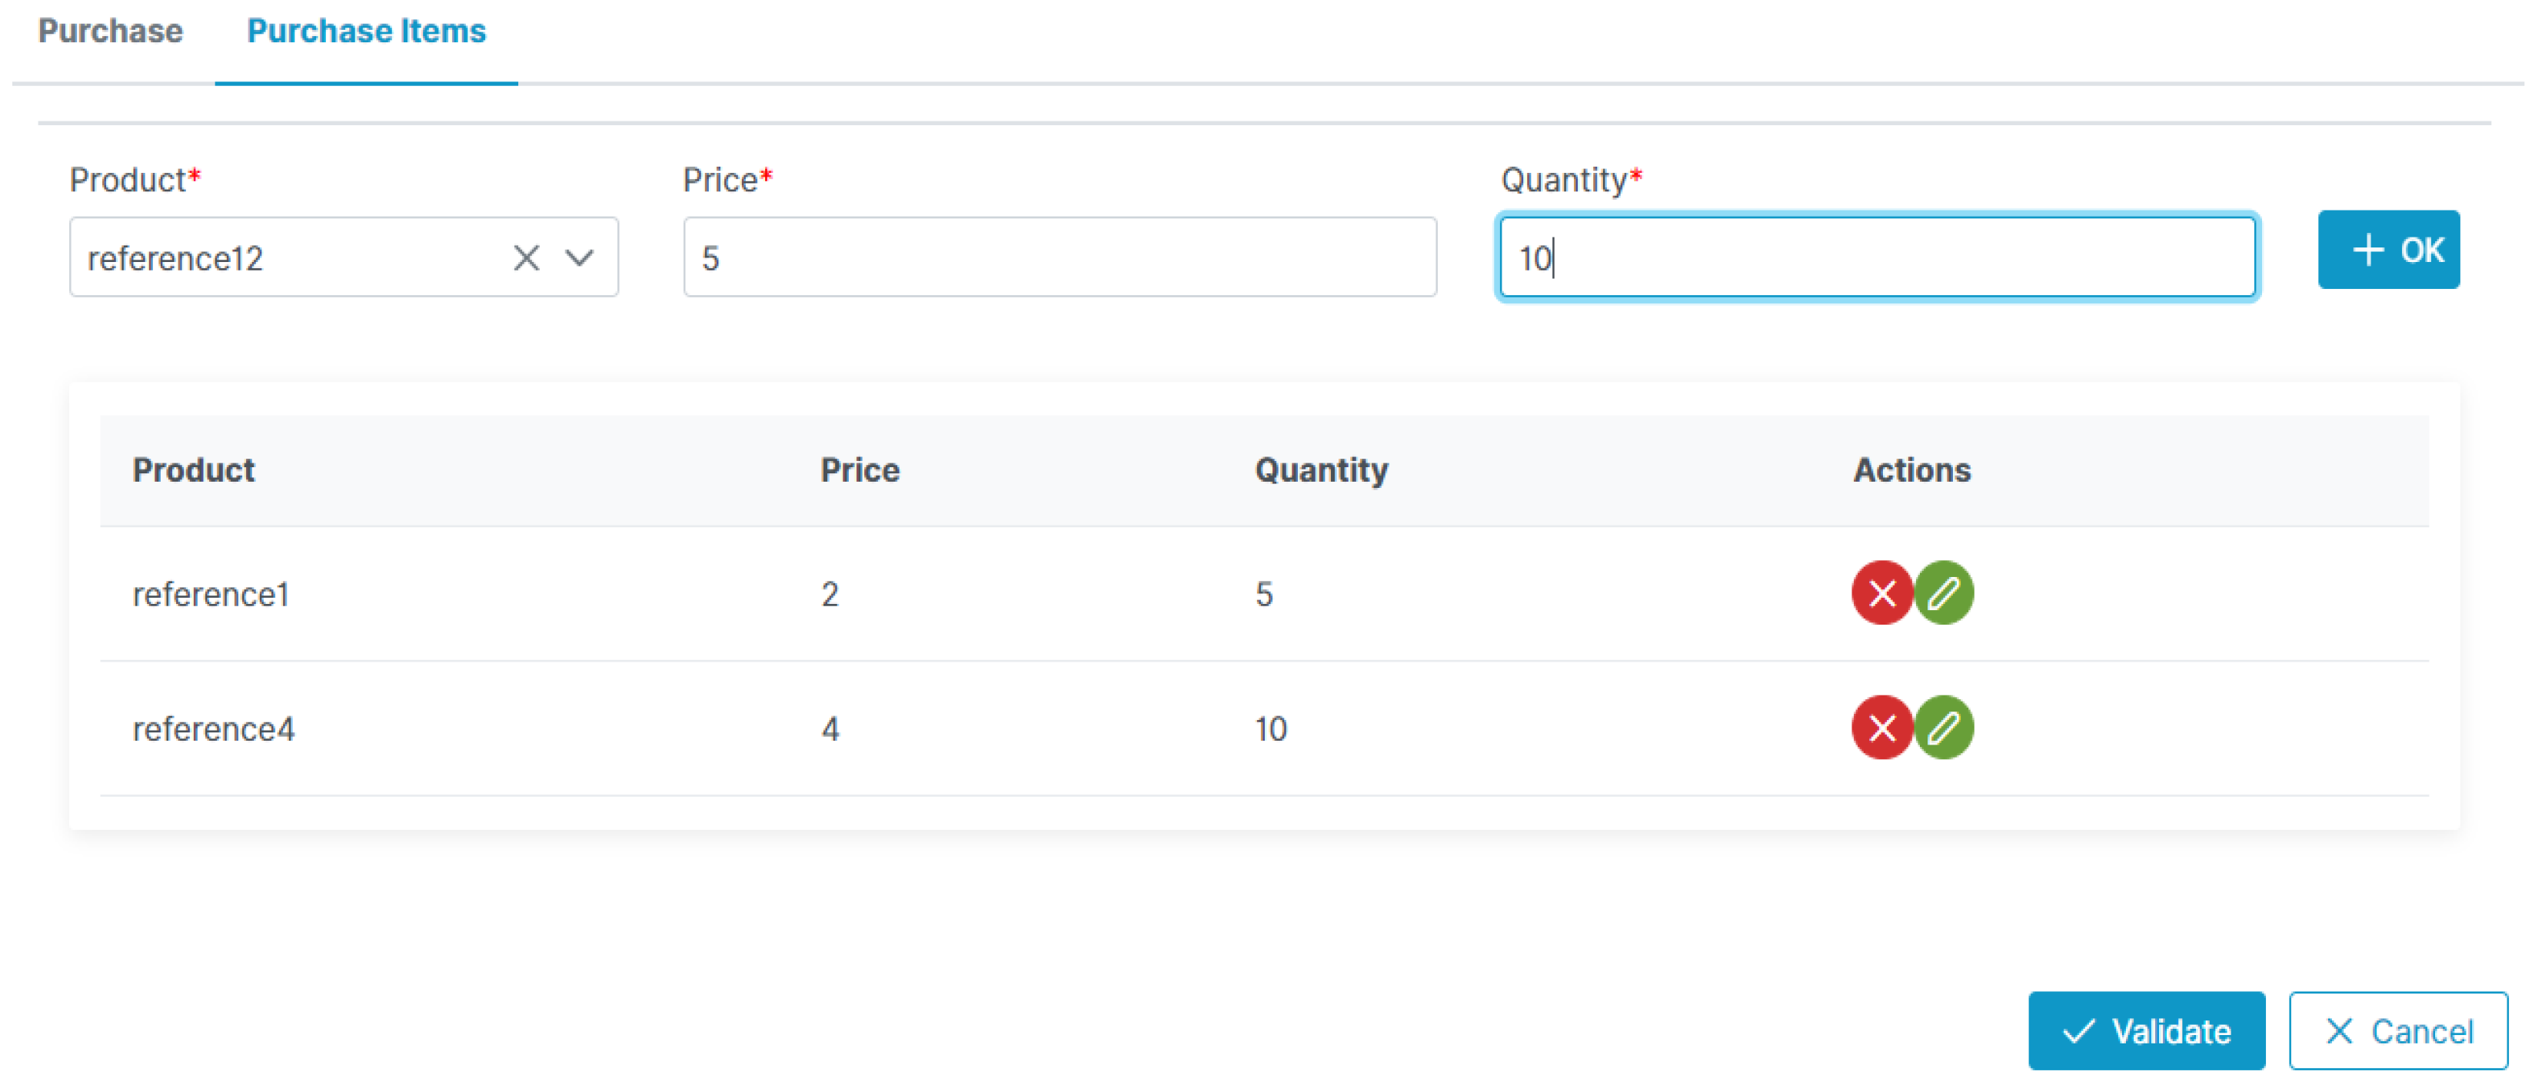Delete the reference4 row
The width and height of the screenshot is (2535, 1088).
(1881, 728)
